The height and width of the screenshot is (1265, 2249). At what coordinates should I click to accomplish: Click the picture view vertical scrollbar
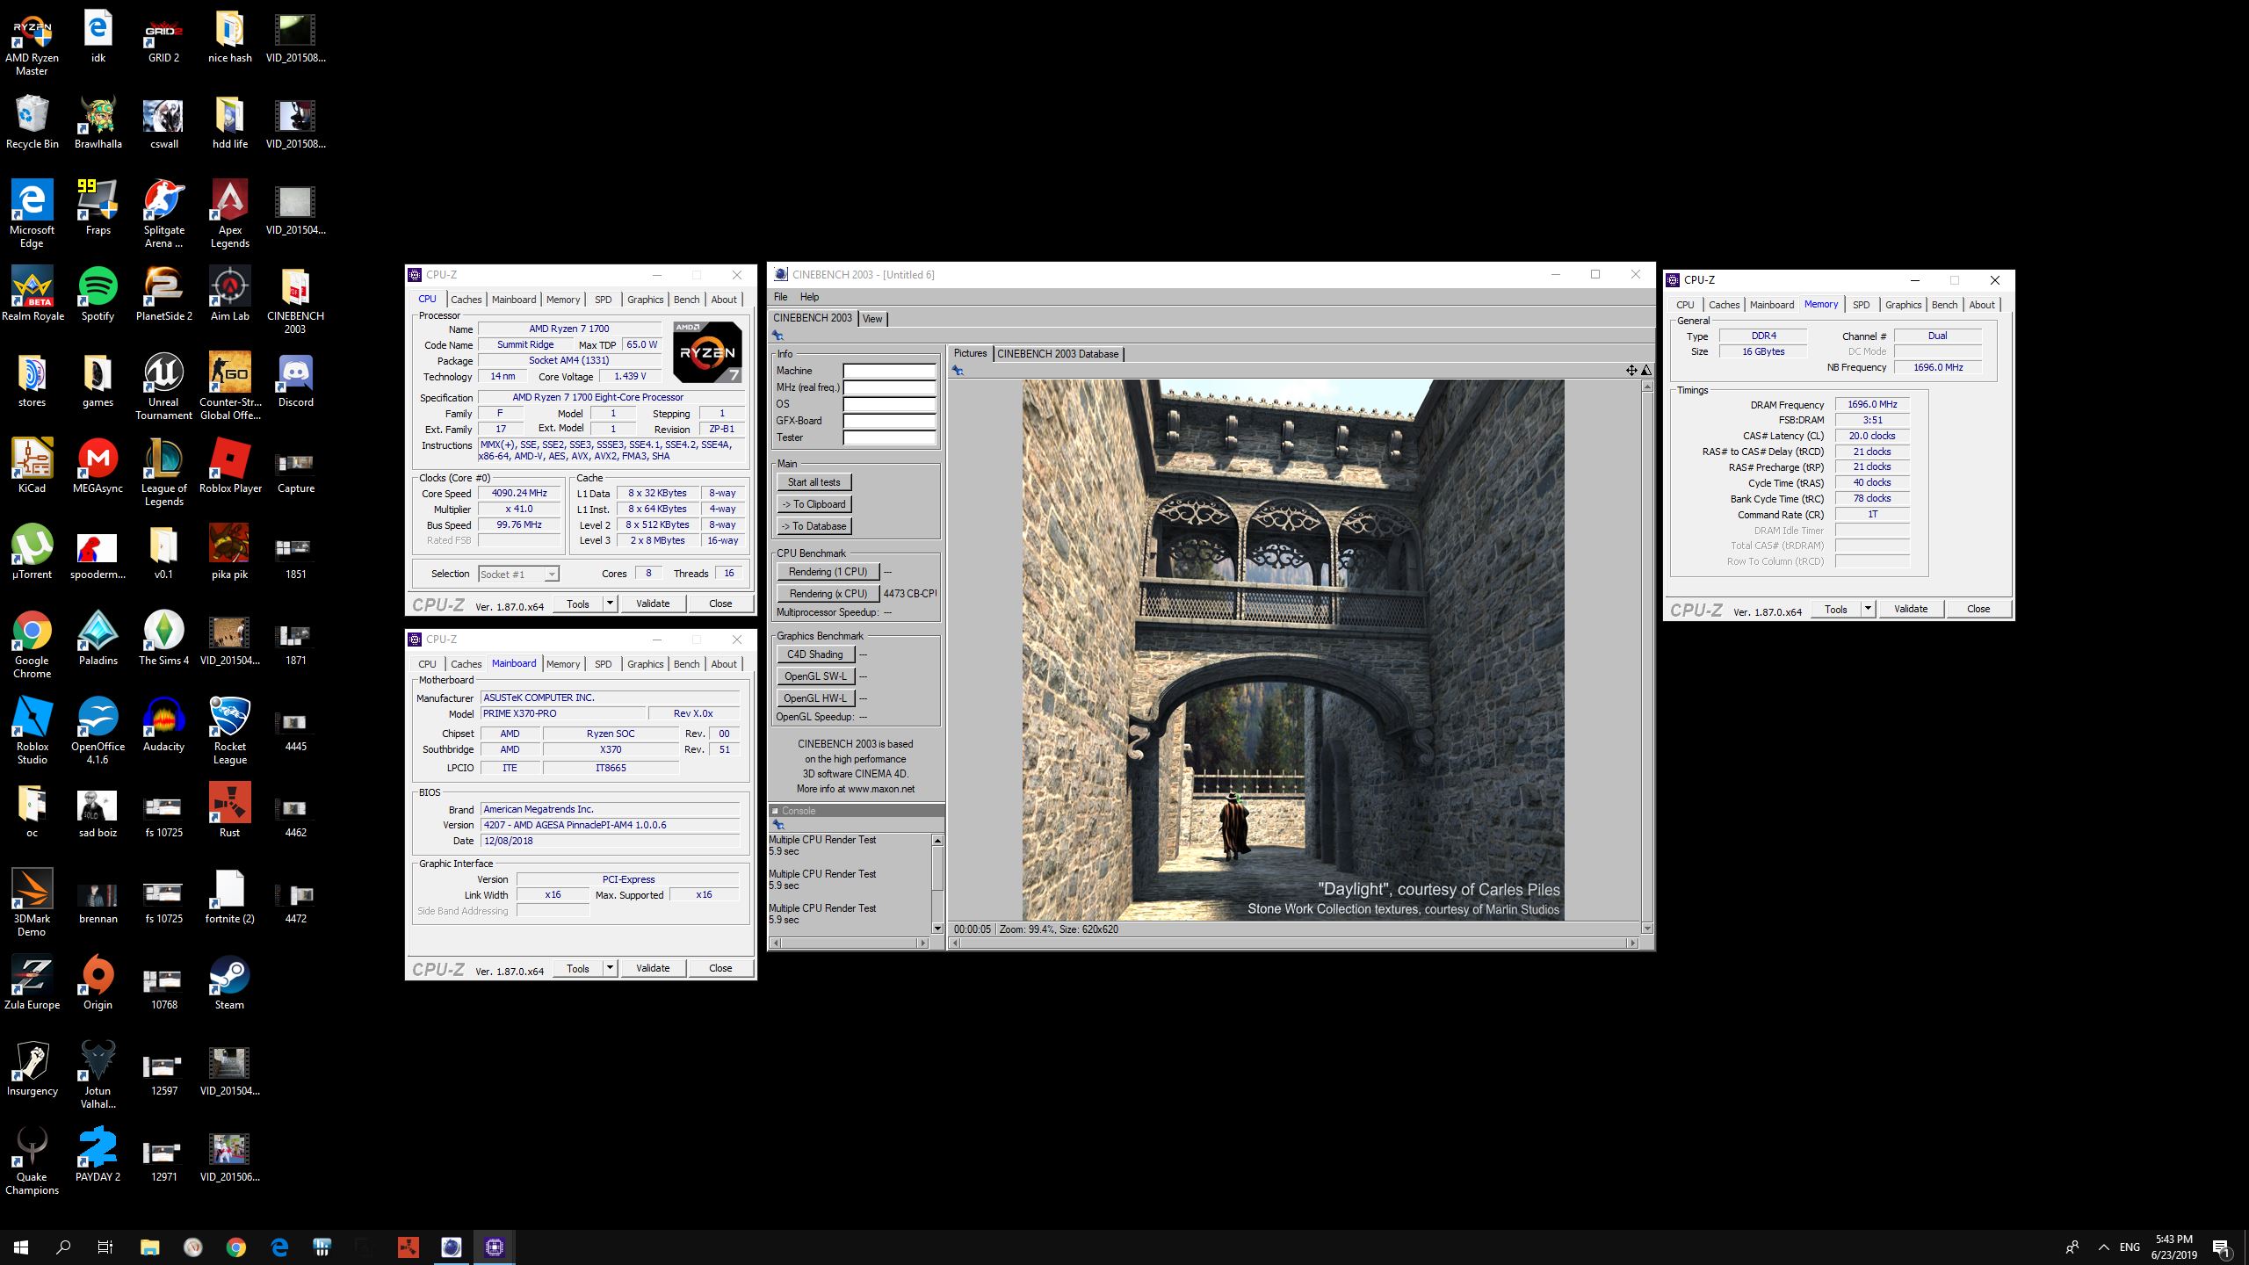pyautogui.click(x=1647, y=657)
